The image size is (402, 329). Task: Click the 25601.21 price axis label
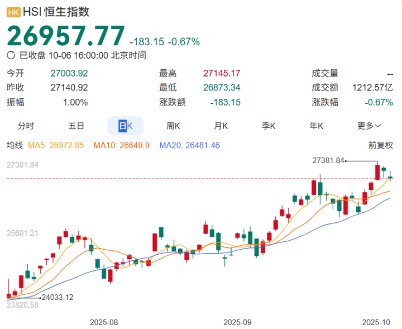coord(22,233)
